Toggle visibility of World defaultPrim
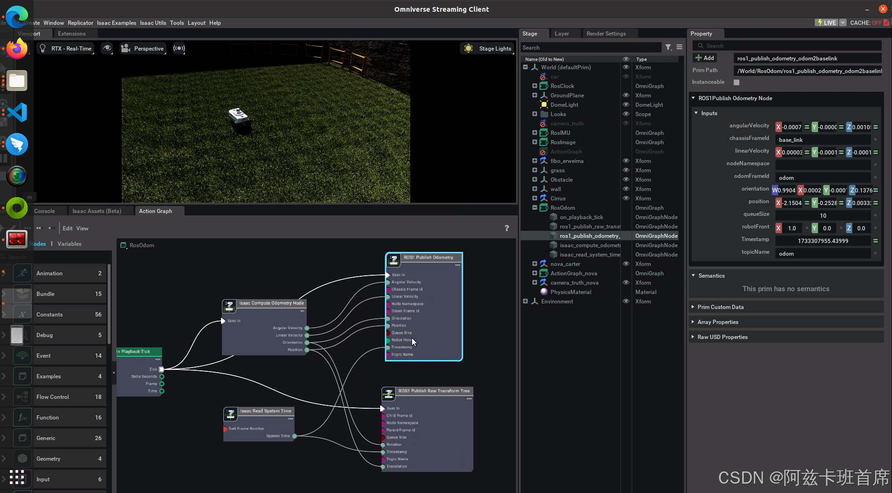 click(x=626, y=67)
